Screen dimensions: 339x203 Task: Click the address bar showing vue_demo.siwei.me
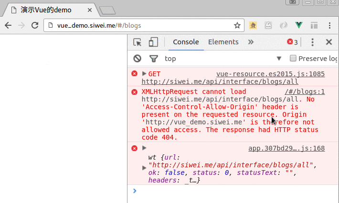(143, 25)
